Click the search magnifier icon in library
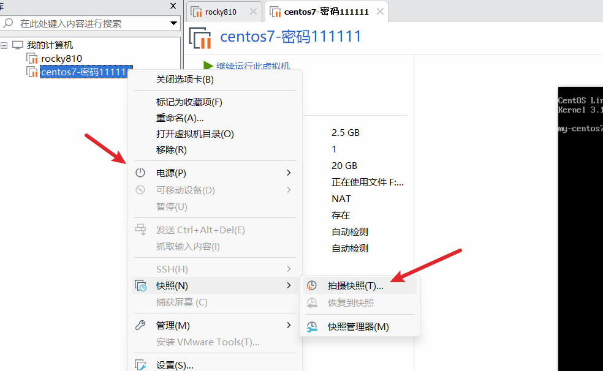Viewport: 603px width, 371px height. [x=8, y=23]
